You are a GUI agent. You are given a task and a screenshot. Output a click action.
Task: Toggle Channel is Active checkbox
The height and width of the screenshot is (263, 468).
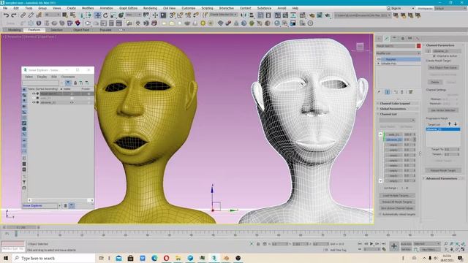point(434,56)
